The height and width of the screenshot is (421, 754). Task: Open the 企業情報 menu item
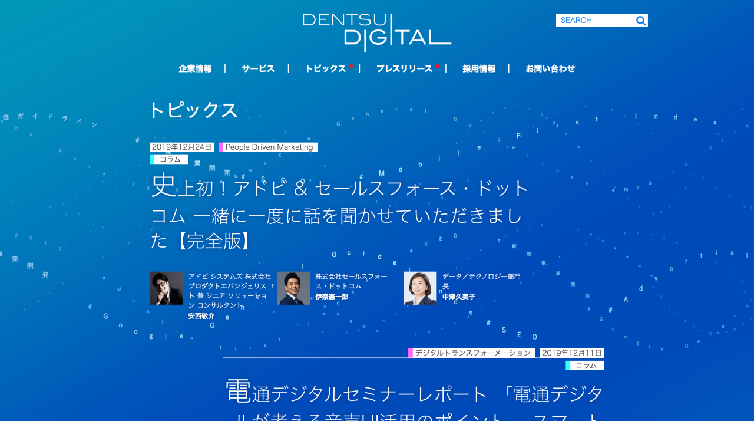point(195,68)
